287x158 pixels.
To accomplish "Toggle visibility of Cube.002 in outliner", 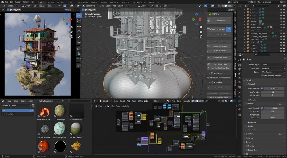I will click(x=281, y=45).
